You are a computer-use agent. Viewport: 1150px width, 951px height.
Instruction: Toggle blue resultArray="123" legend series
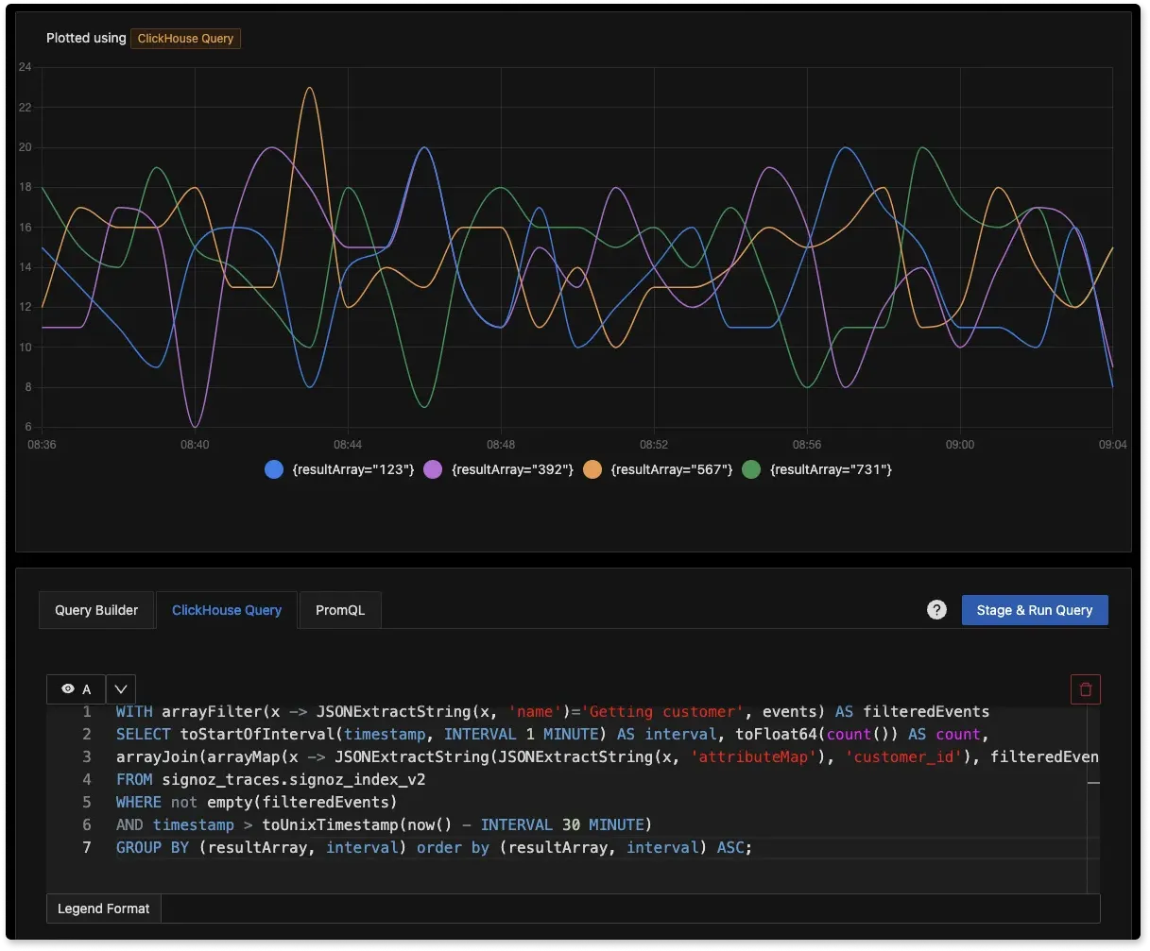click(x=341, y=469)
